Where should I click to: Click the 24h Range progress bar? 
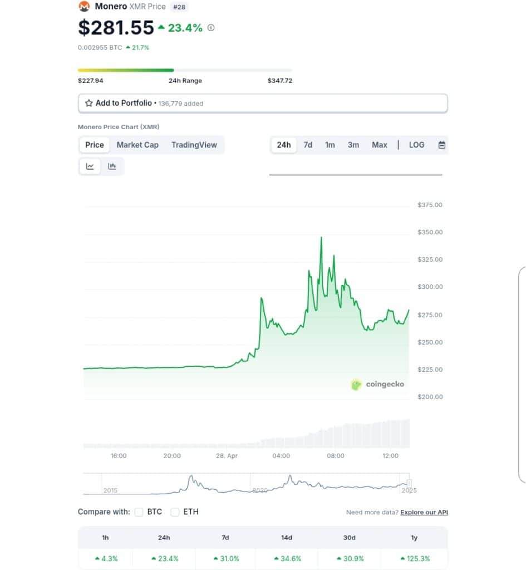click(x=185, y=70)
